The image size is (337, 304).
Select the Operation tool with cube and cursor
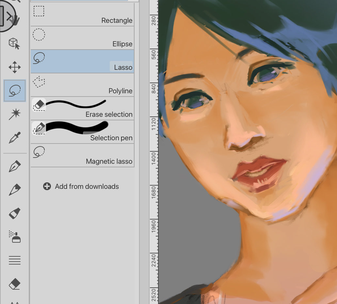pyautogui.click(x=14, y=44)
